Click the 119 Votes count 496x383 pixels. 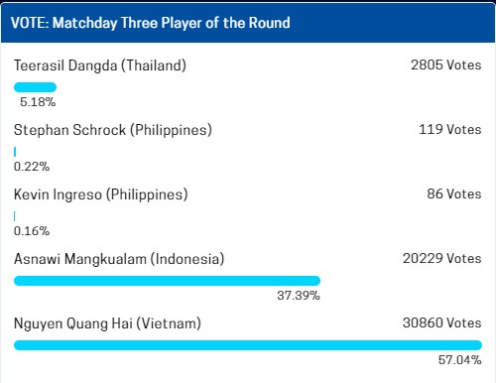450,129
